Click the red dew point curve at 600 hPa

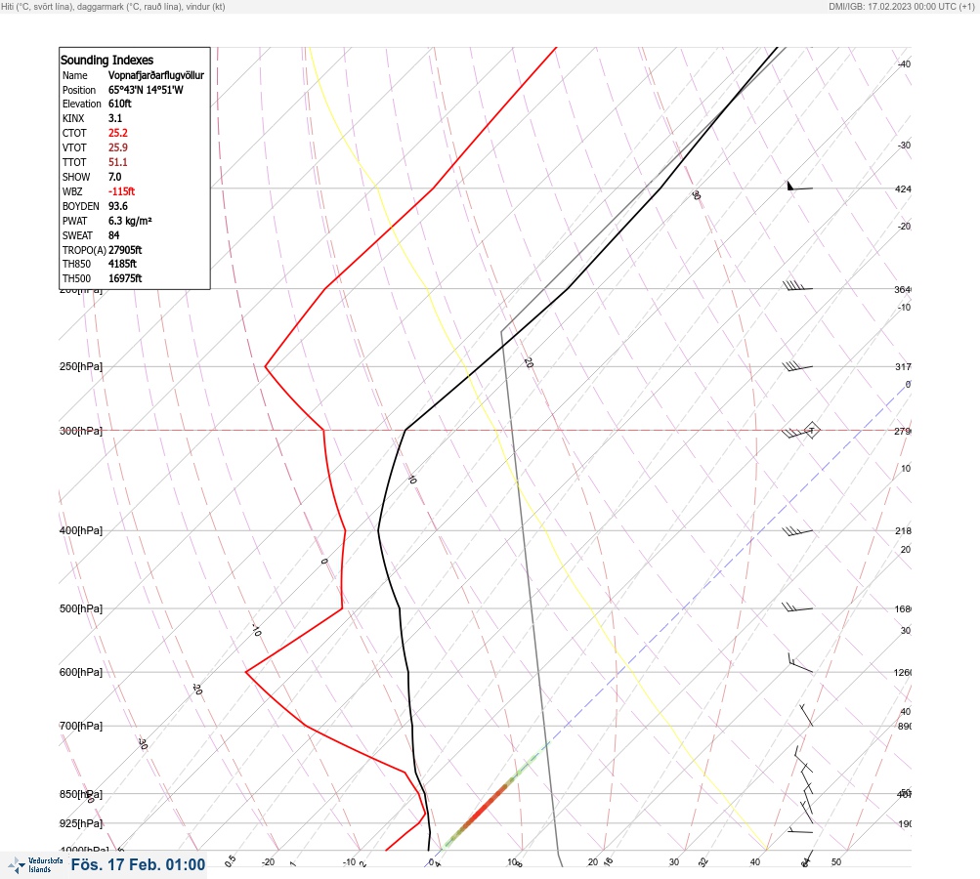click(246, 672)
